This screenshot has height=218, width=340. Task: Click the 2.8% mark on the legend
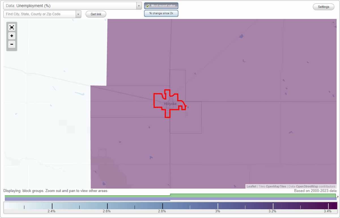162,211
